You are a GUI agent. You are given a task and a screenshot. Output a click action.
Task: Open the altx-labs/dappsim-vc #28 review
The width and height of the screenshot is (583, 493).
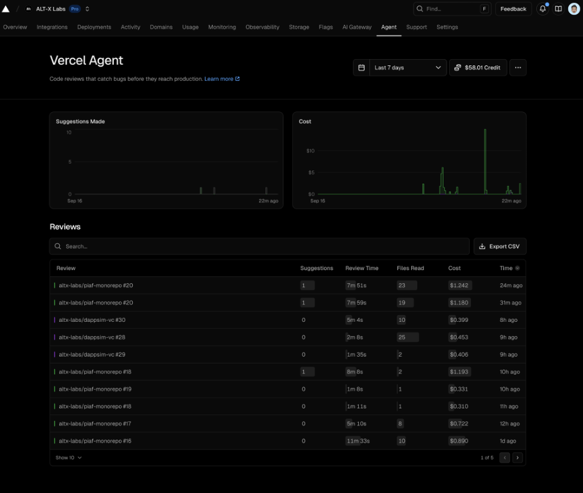[x=288, y=337]
